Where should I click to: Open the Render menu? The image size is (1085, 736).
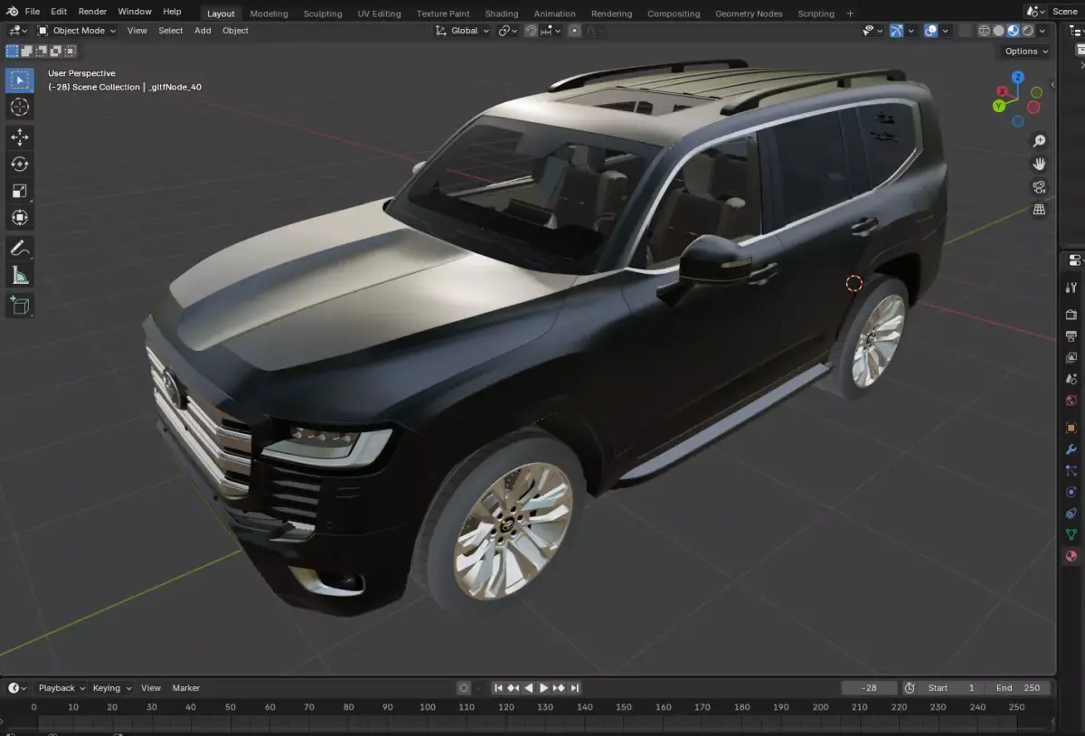click(x=92, y=12)
